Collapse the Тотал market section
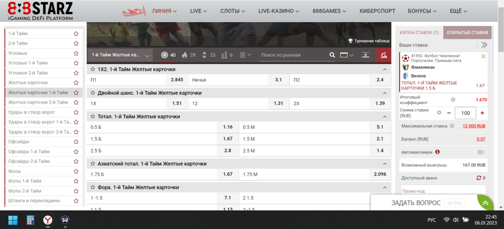 tap(385, 117)
